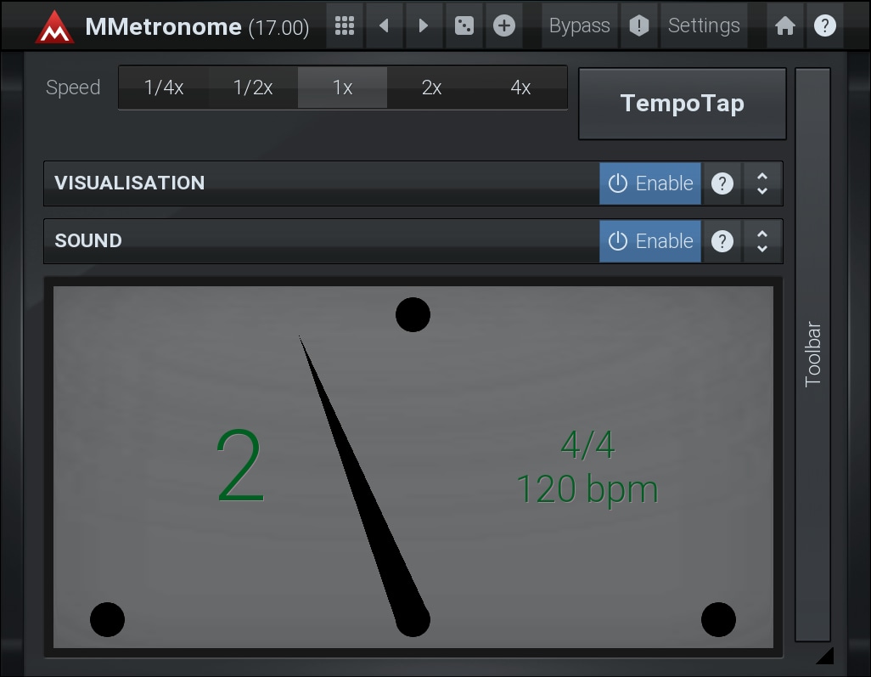Open the Settings button
This screenshot has height=677, width=871.
tap(704, 25)
